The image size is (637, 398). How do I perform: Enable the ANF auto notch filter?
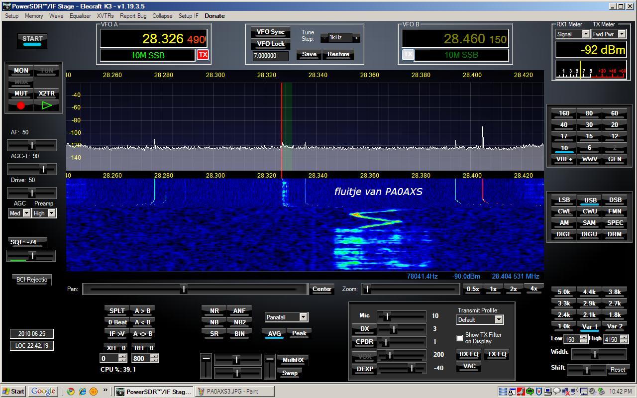point(239,311)
